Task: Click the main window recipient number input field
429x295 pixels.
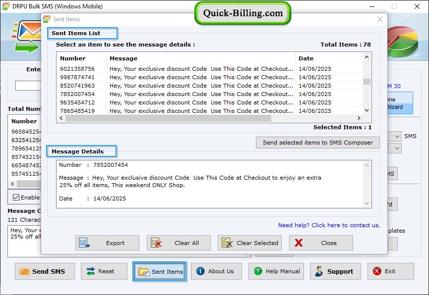Action: [x=28, y=86]
